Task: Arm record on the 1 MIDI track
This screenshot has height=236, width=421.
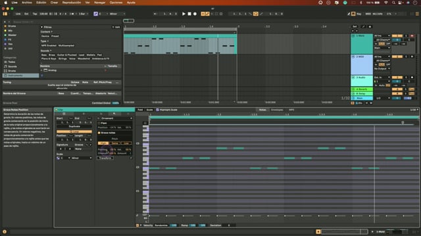Action: (x=412, y=35)
